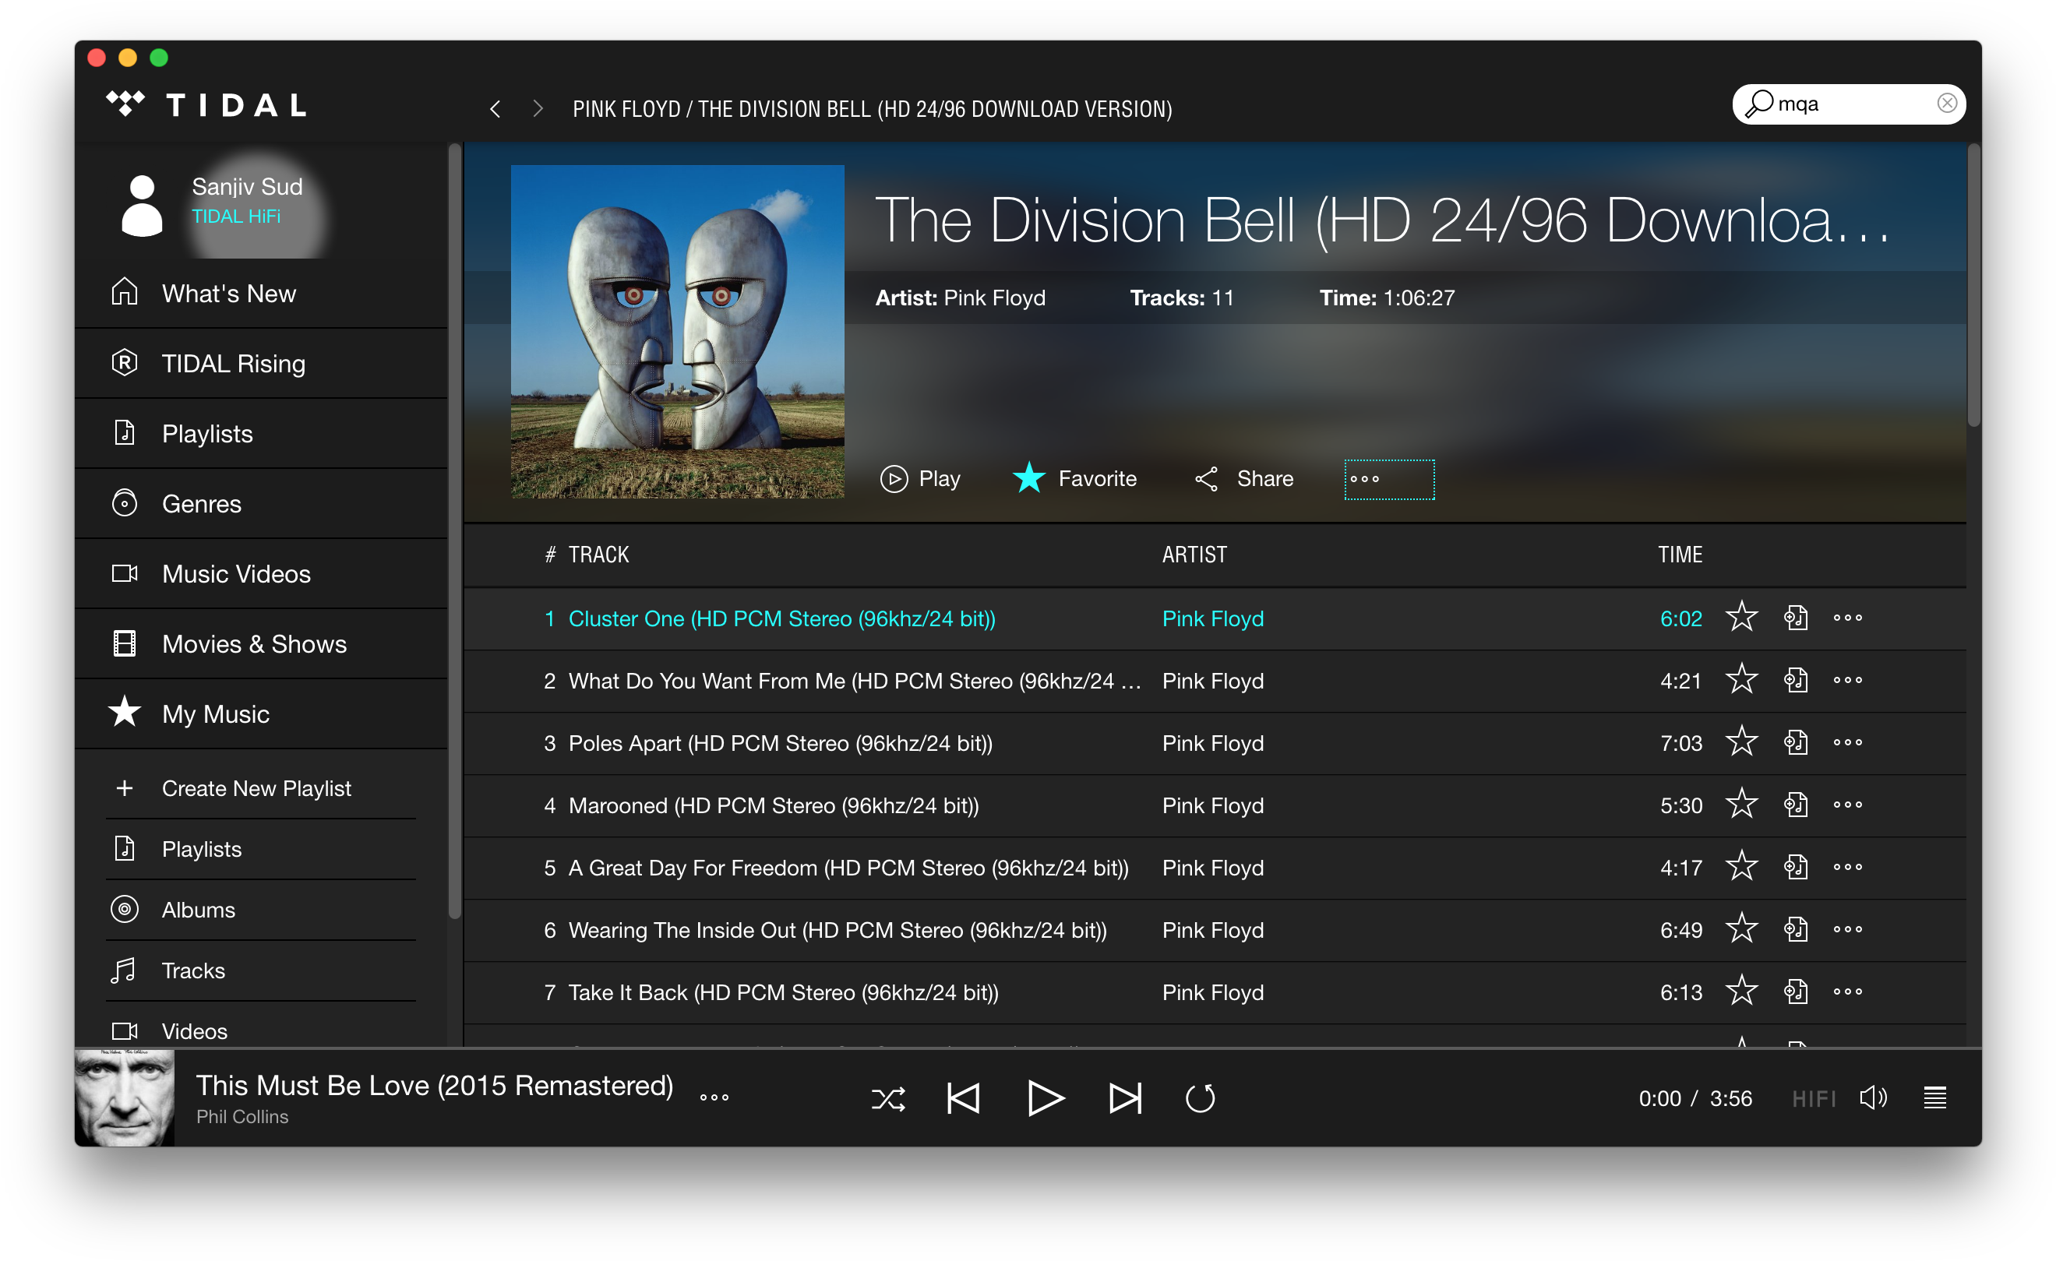
Task: Share the album
Action: click(1244, 479)
